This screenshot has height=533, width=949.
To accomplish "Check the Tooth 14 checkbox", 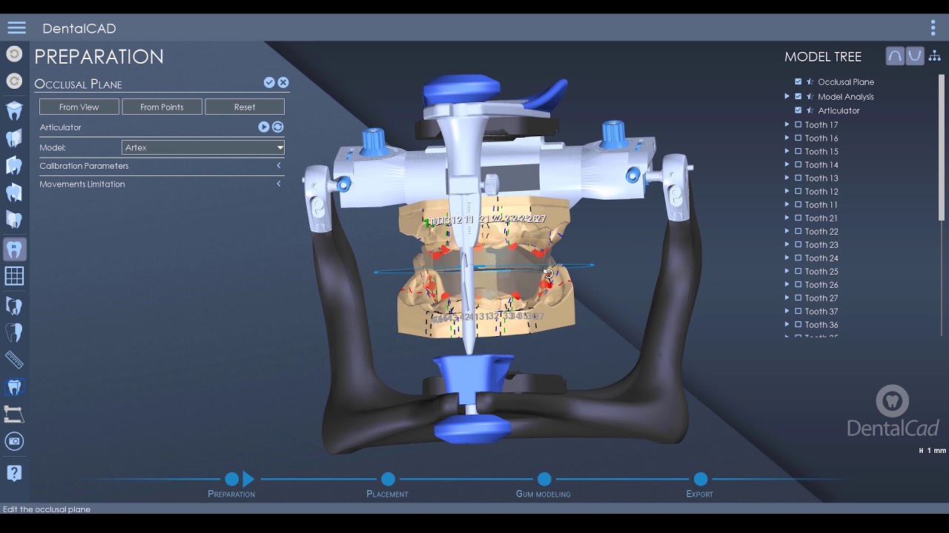I will click(798, 165).
